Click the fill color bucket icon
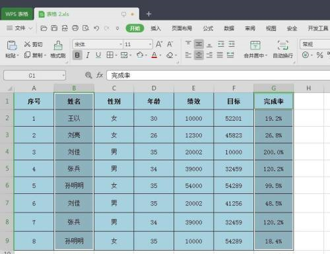This screenshot has width=330, height=254. (x=140, y=55)
